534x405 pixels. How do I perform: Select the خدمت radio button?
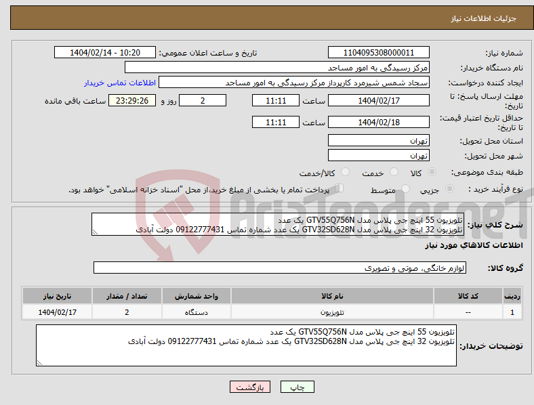pyautogui.click(x=394, y=172)
